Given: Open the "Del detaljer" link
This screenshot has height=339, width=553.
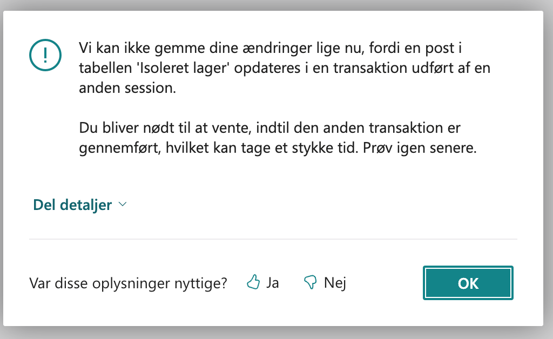Looking at the screenshot, I should (72, 205).
